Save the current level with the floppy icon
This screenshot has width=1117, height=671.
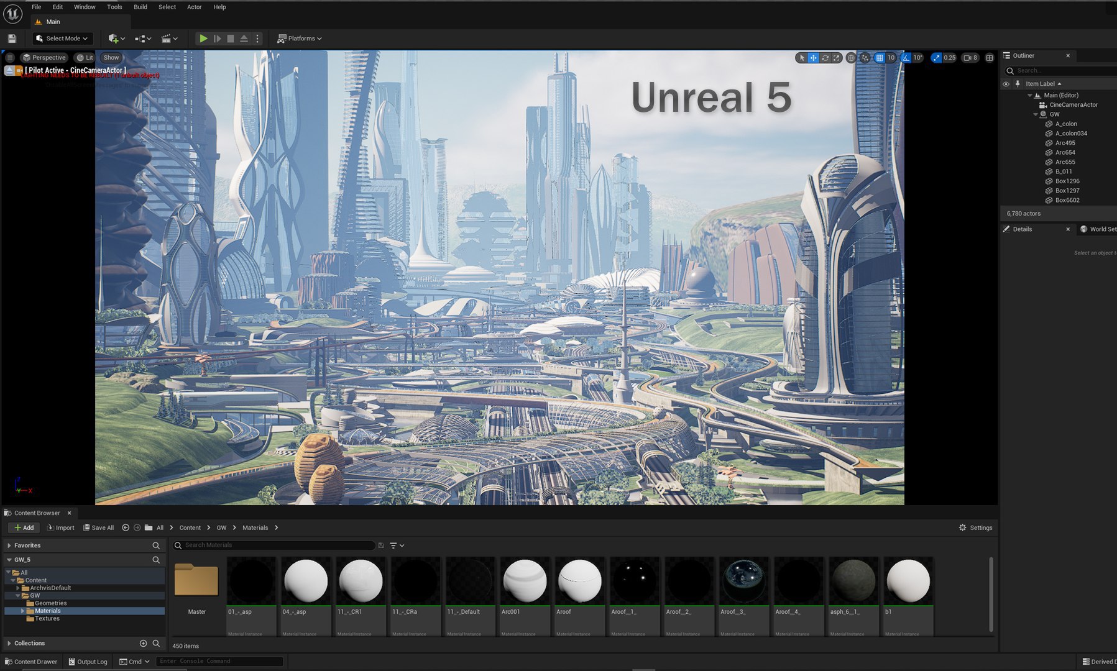point(12,39)
